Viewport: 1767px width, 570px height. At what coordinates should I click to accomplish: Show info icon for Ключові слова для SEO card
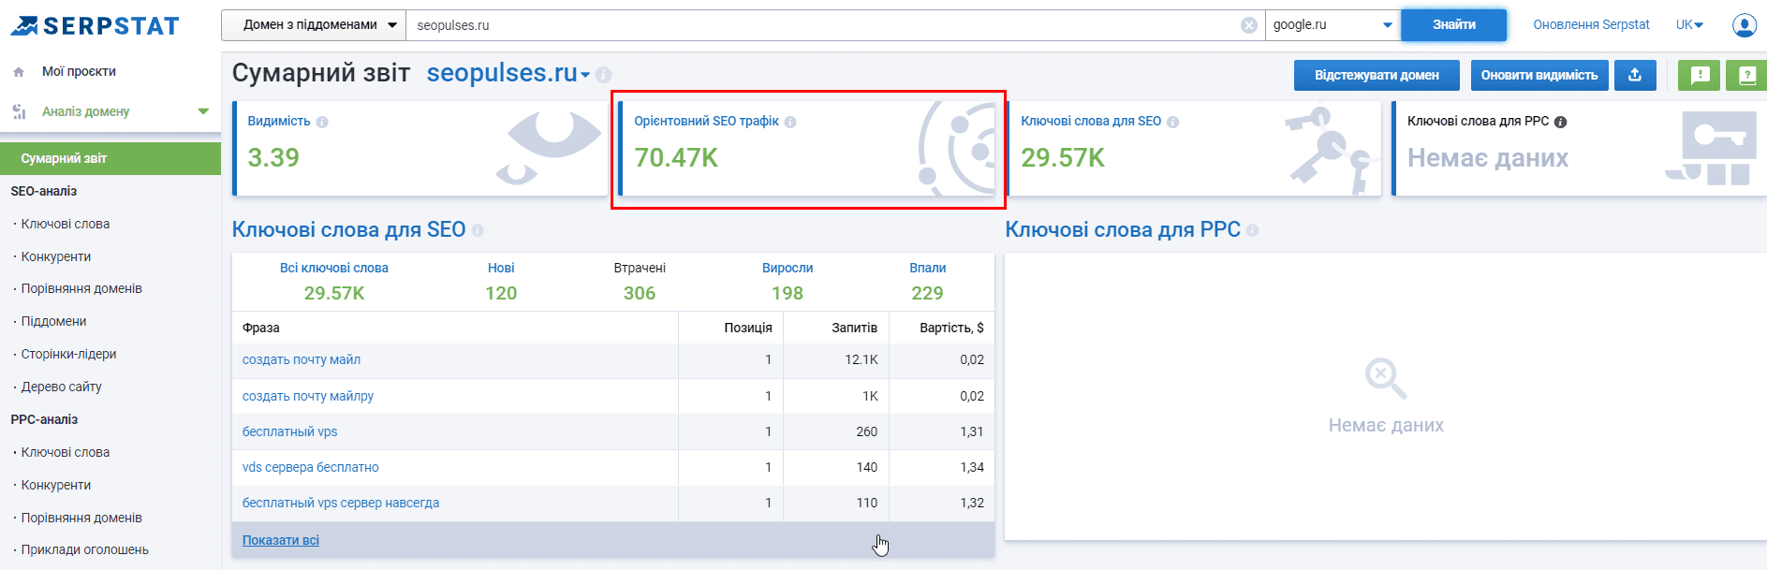[1172, 122]
